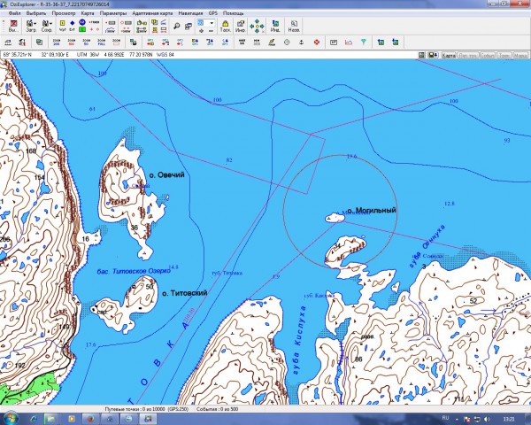Select the yellow waypoint placement tool
The height and width of the screenshot is (425, 531).
tap(63, 23)
